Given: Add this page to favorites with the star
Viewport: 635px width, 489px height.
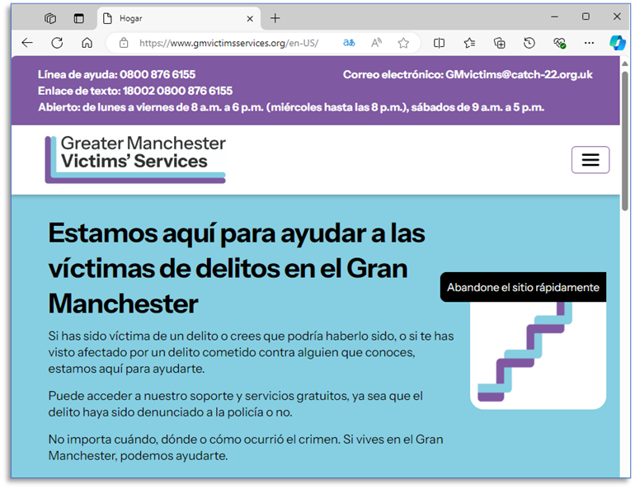Looking at the screenshot, I should (403, 43).
